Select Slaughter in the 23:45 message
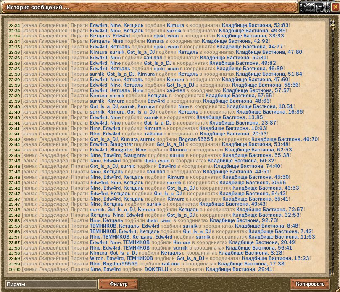Screen dimensions: 340x292 point(135,155)
